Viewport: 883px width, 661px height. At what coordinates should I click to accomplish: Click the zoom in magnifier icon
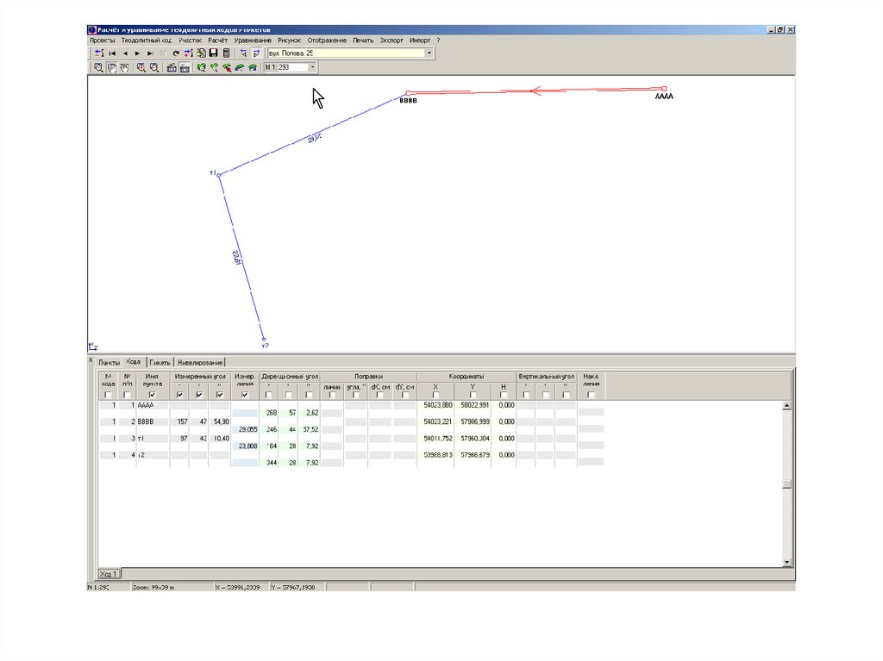[141, 67]
